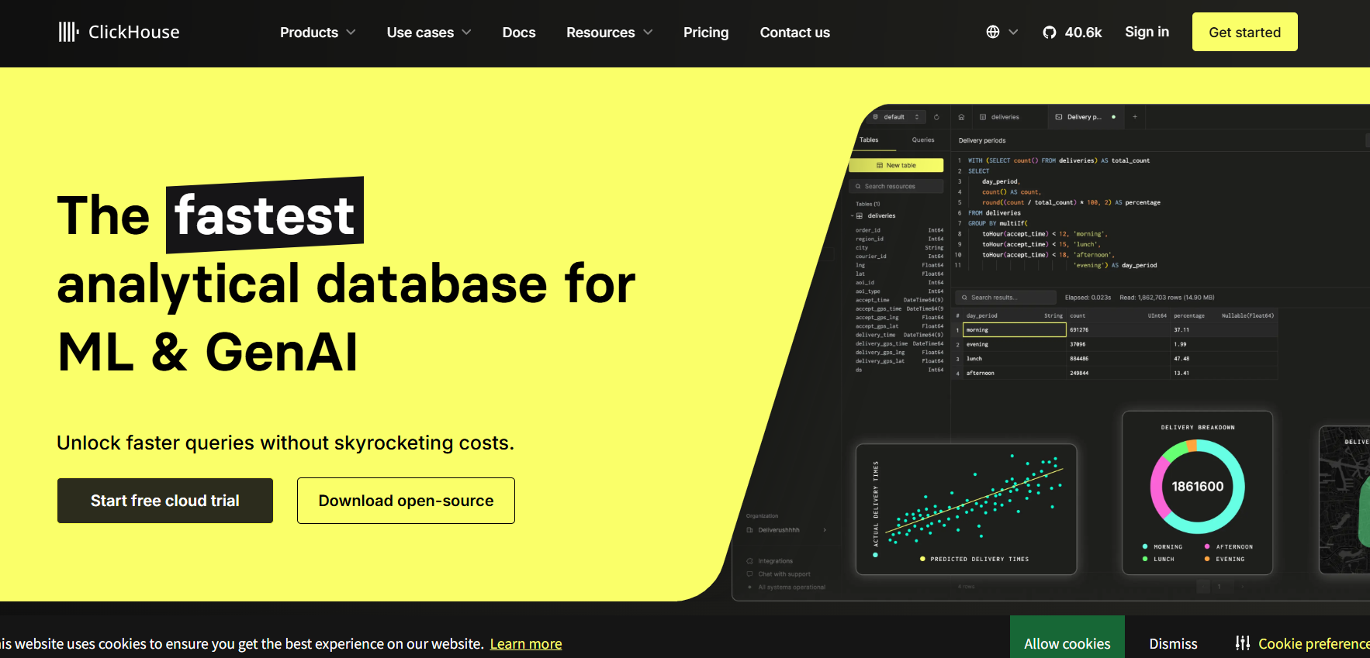Click the AFTERNOON legend entry
1370x658 pixels.
(1229, 547)
